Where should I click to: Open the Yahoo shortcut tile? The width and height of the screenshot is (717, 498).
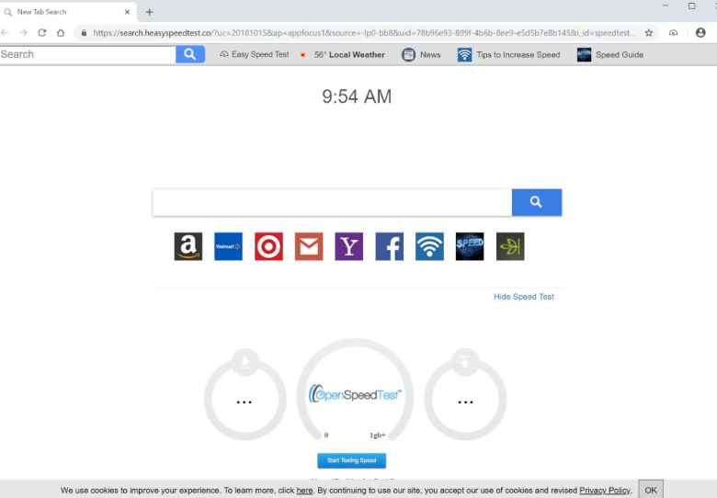click(349, 246)
